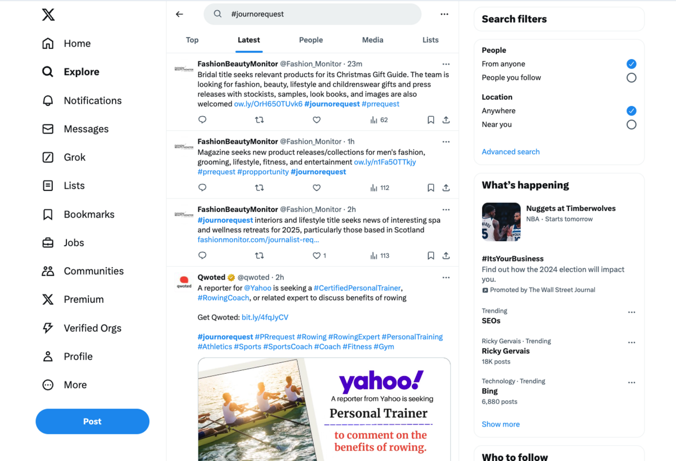
Task: Click the blue Post button
Action: (92, 422)
